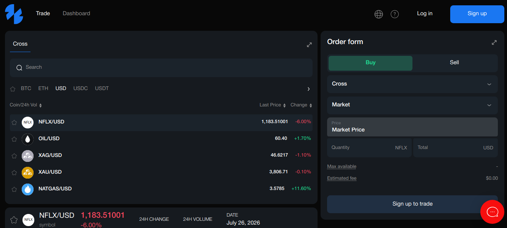Select the NATGAS/USD pair name
The image size is (507, 228).
pyautogui.click(x=55, y=189)
